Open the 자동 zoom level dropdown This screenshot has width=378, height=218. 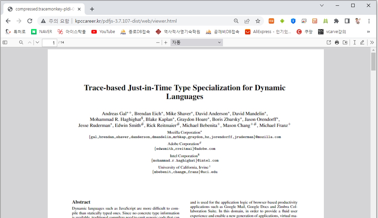coord(197,43)
